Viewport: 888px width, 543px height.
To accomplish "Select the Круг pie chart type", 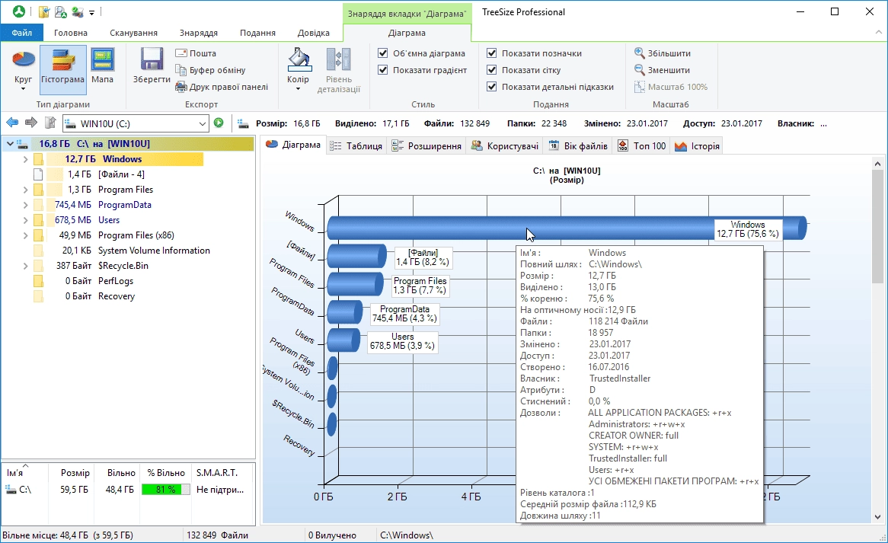I will pos(23,69).
